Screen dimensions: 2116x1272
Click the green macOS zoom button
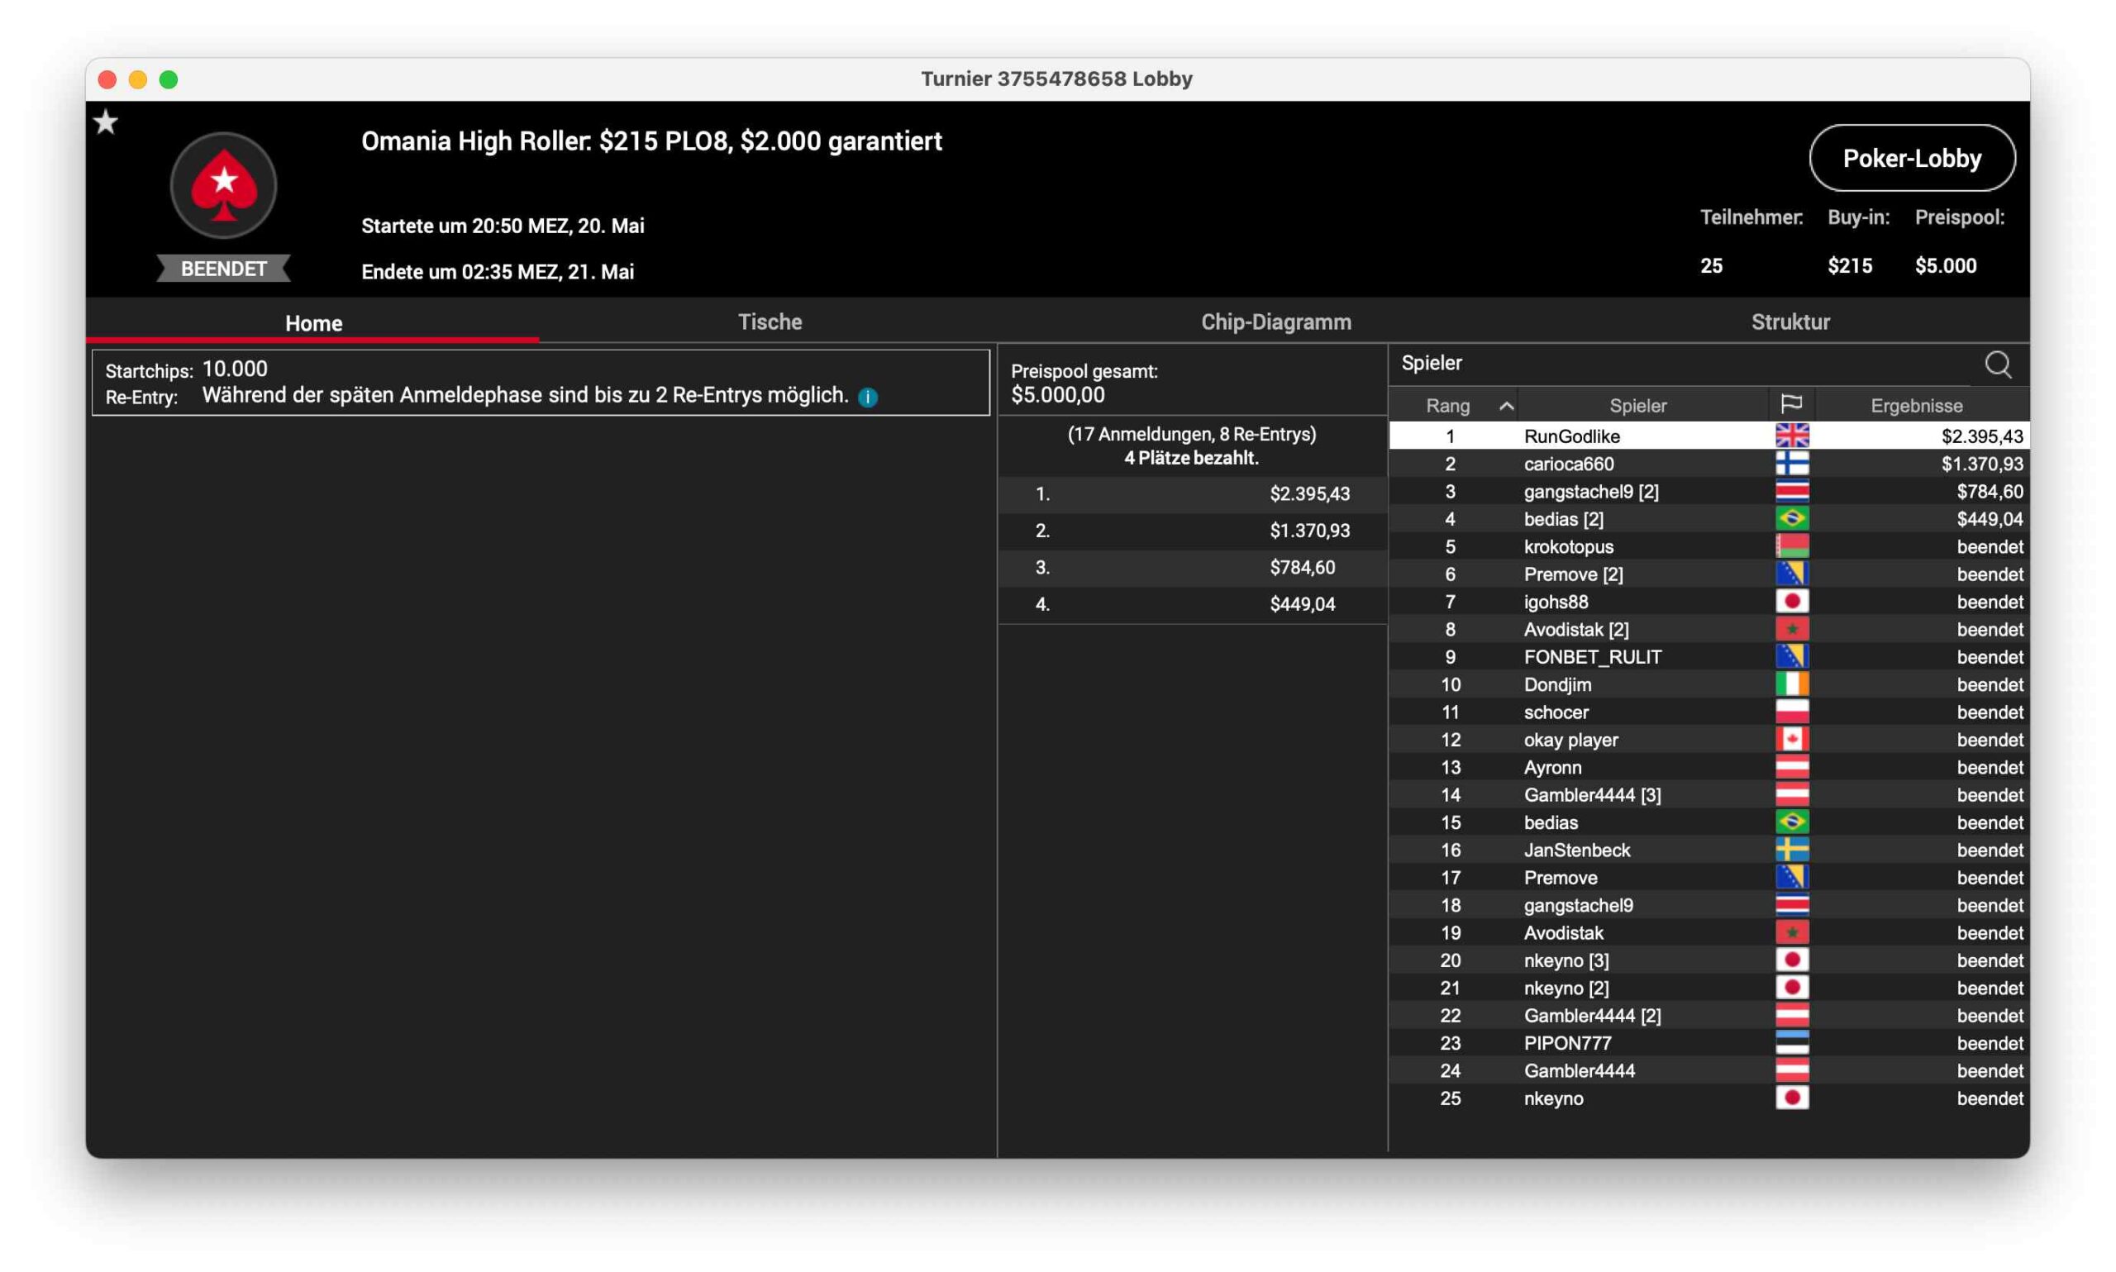point(169,79)
